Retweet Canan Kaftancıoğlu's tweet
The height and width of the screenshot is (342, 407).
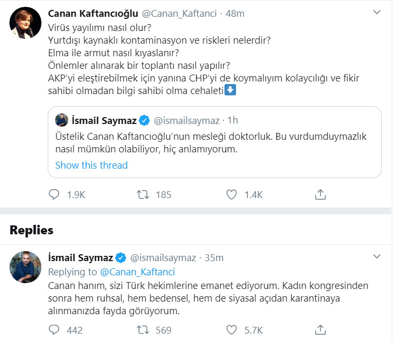click(143, 195)
